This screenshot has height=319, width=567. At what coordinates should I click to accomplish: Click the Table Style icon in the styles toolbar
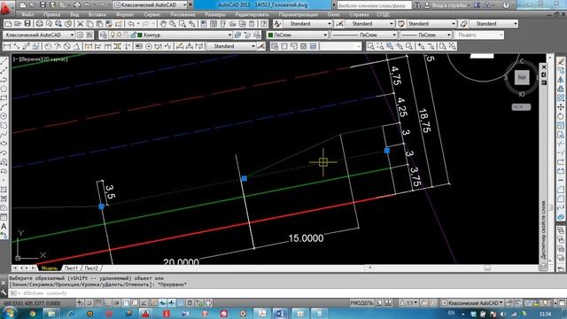tap(401, 24)
